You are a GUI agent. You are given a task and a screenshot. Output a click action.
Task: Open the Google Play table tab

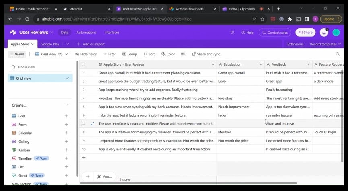[x=50, y=44]
